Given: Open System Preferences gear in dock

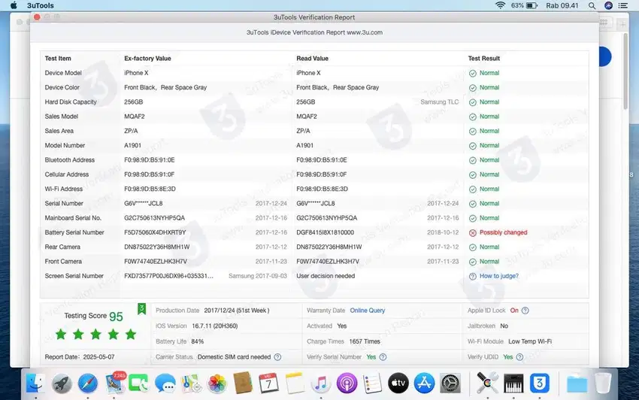Looking at the screenshot, I should click(450, 383).
